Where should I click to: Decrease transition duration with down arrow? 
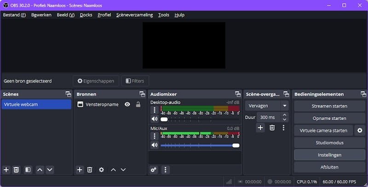284,120
